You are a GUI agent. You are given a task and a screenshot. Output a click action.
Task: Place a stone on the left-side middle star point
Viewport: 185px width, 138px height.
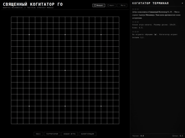tap(29, 71)
